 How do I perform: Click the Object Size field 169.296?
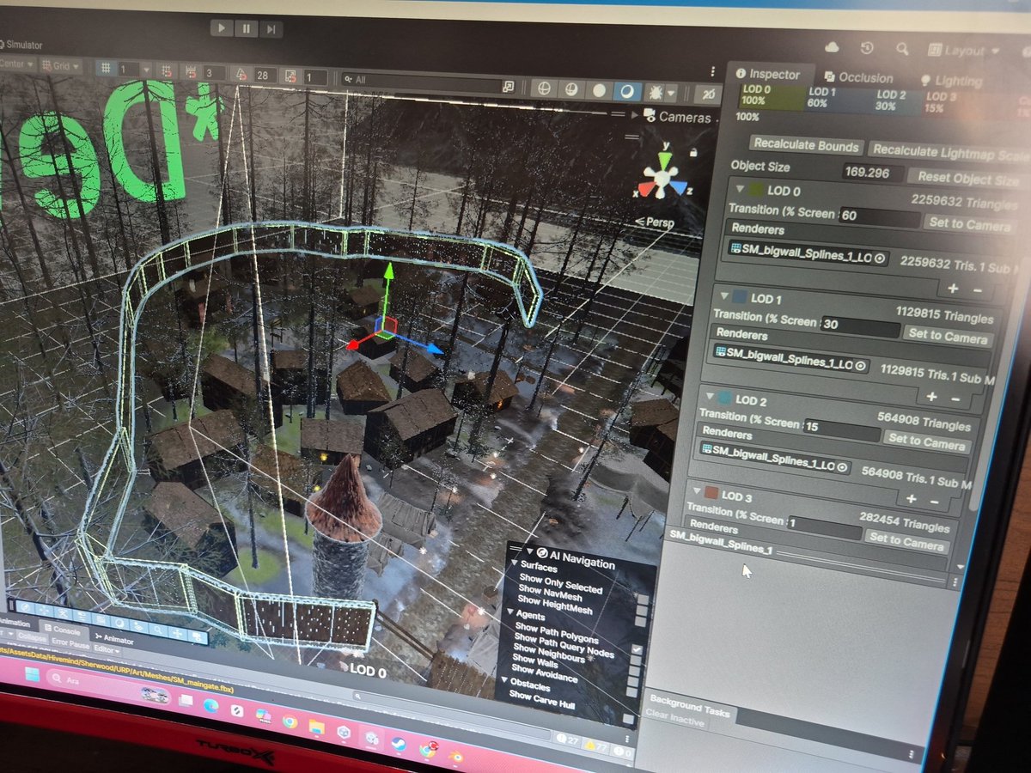tap(872, 173)
